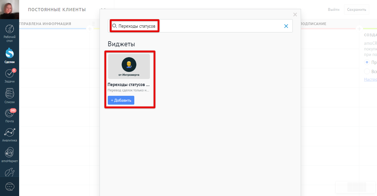
Task: Open the Почта mail icon
Action: [9, 116]
